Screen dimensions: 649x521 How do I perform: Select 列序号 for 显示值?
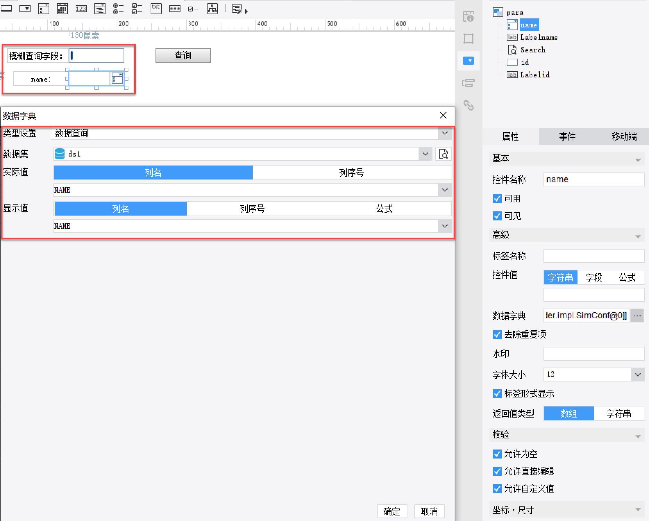tap(252, 209)
